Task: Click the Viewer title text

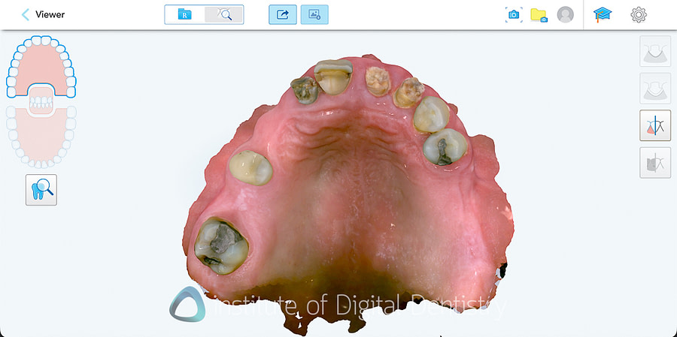Action: 50,14
